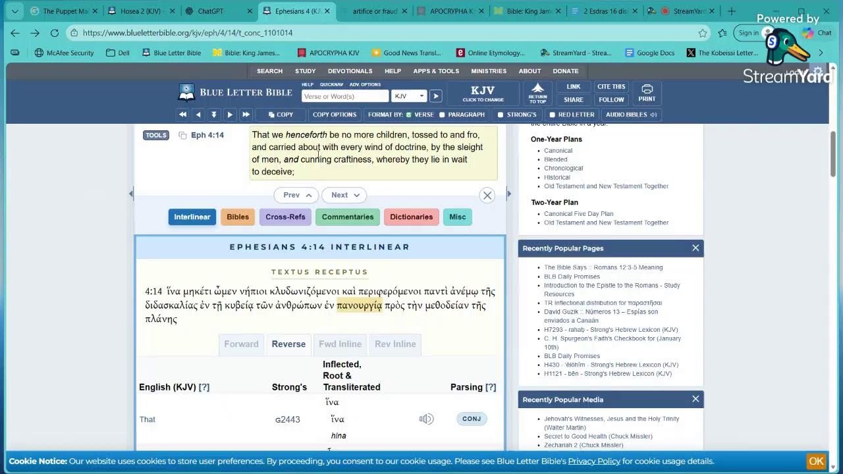Switch to the Cross-Refs tab

285,217
